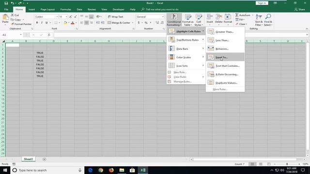Open the General number format dropdown
The height and width of the screenshot is (174, 310).
click(163, 17)
